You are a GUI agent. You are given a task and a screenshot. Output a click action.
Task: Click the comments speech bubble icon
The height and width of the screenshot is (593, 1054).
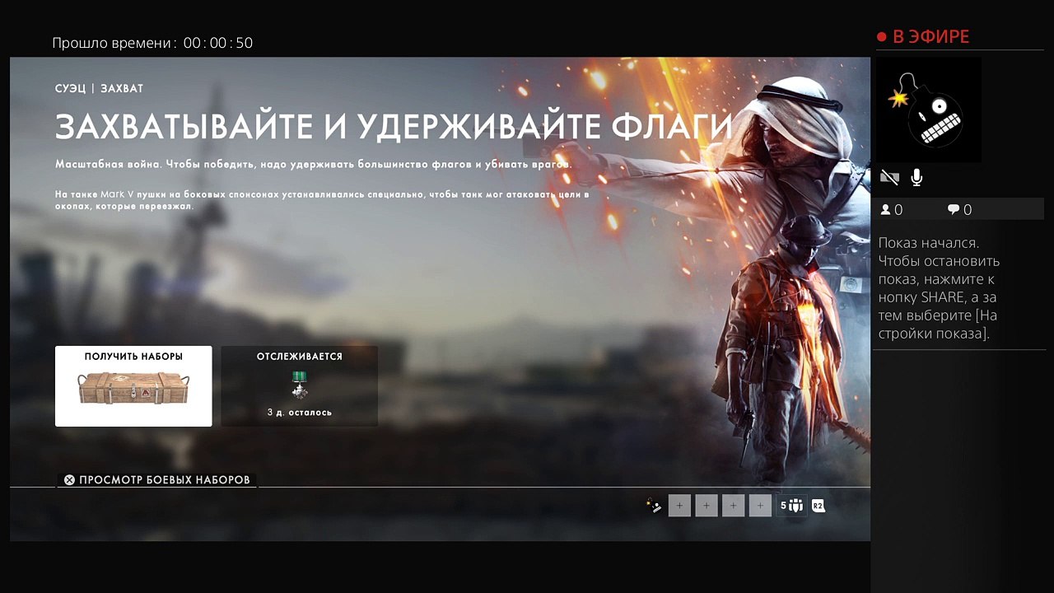[954, 210]
